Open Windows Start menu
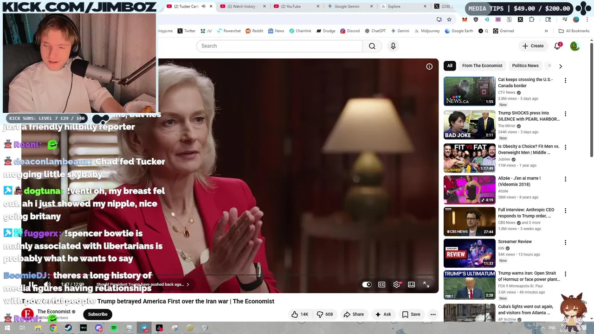The image size is (594, 334). click(7, 328)
